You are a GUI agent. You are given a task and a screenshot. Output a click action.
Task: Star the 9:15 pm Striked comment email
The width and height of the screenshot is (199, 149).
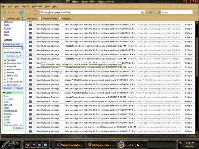(34, 80)
